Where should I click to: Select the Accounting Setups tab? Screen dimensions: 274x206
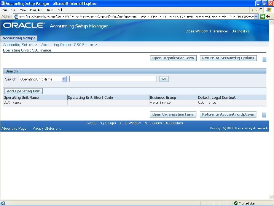(x=19, y=38)
